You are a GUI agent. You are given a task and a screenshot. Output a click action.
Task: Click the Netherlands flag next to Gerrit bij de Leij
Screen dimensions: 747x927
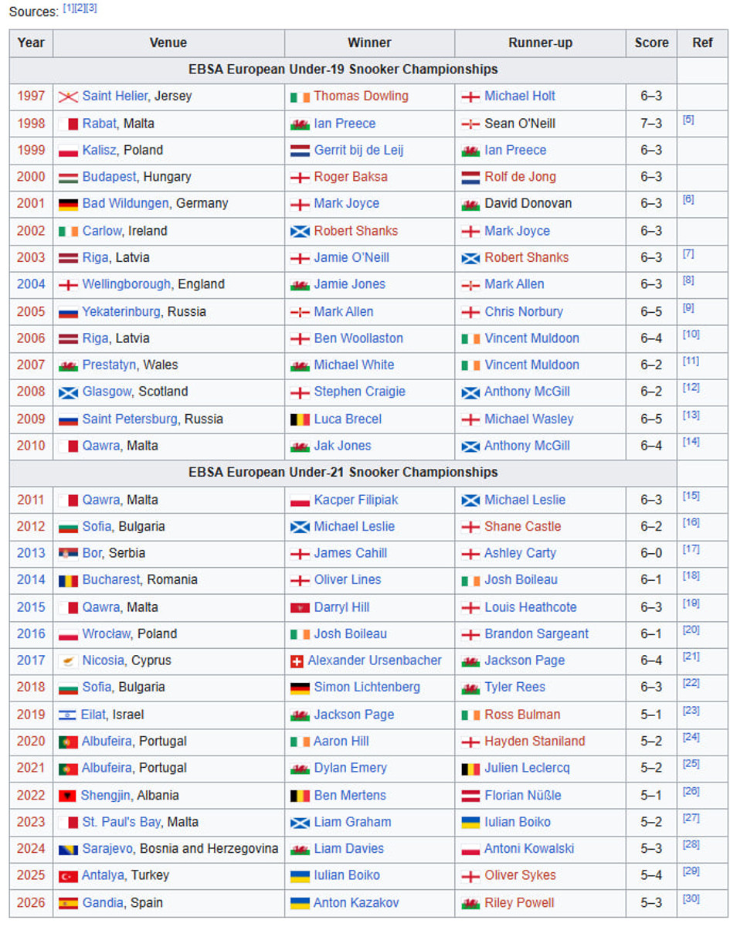click(x=300, y=151)
